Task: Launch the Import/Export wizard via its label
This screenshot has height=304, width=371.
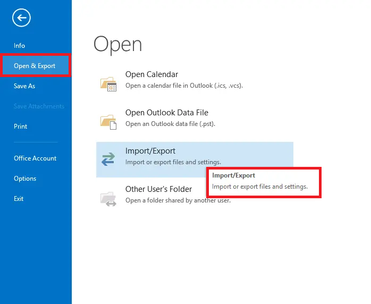Action: 150,151
